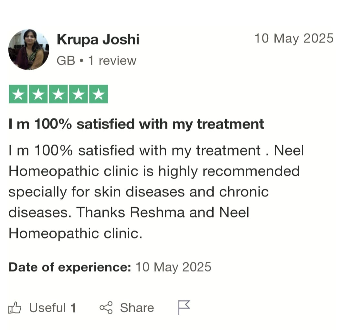Open Krupa Joshi's profile picture

[29, 49]
